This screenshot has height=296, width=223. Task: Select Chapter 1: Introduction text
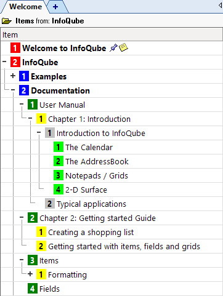[x=89, y=119]
